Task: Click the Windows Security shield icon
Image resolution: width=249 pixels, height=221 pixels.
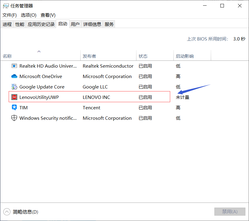Action: click(x=14, y=118)
